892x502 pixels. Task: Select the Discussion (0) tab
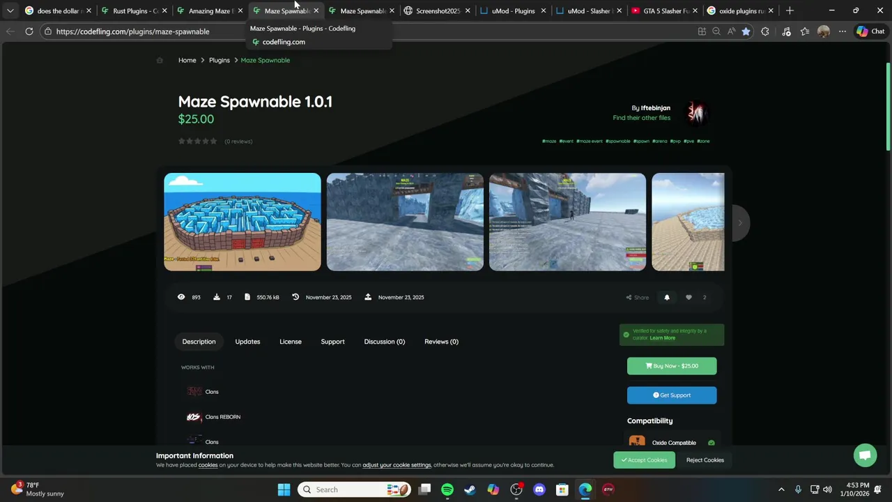click(x=384, y=342)
